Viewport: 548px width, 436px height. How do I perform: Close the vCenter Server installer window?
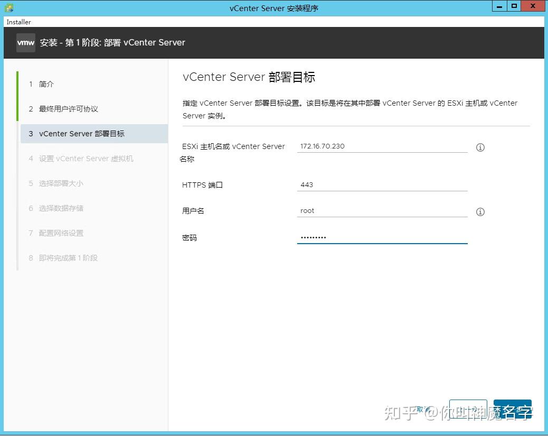533,6
